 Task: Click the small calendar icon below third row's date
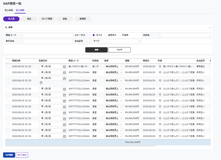pos(41,83)
